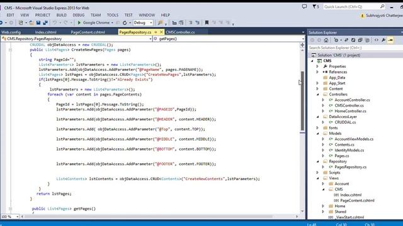Collapse the Models folder node
The image size is (403, 226).
(317, 134)
